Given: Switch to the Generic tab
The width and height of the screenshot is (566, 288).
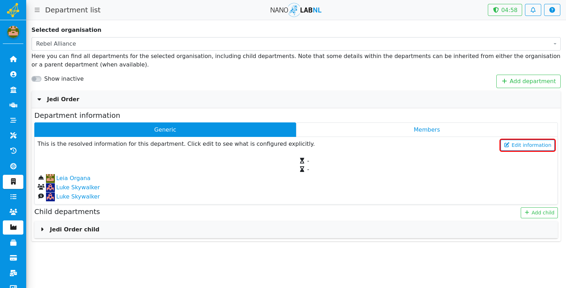Looking at the screenshot, I should [x=165, y=130].
